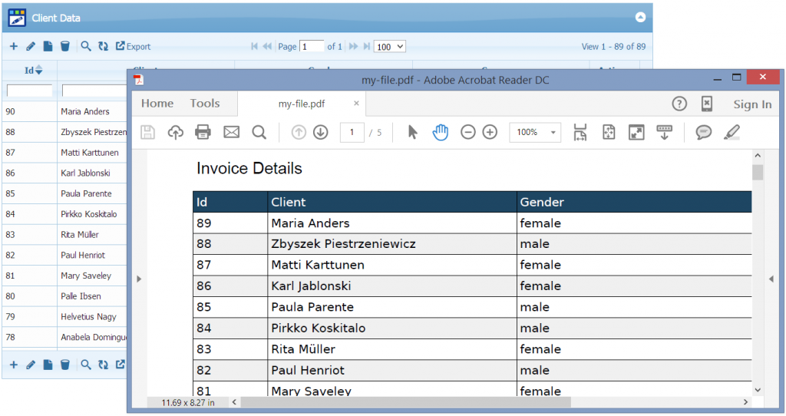
Task: Click the print icon in Acrobat toolbar
Action: tap(203, 133)
